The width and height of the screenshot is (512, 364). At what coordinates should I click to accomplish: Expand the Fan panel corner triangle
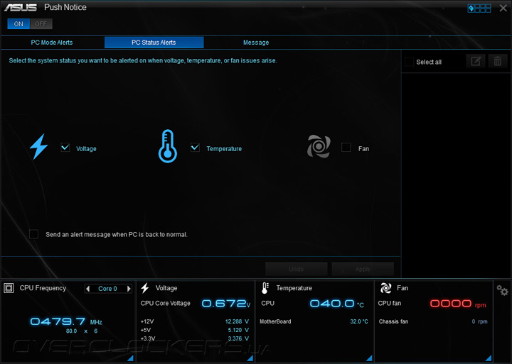489,358
